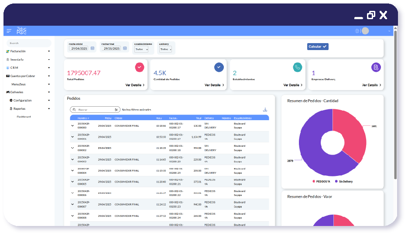Toggle Sin Delivery legend in Cantidad chart
The image size is (408, 236).
coord(344,182)
